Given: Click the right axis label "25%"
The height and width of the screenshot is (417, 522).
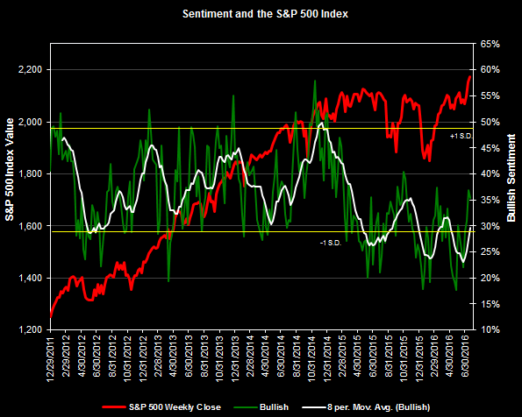Looking at the screenshot, I should [x=490, y=252].
